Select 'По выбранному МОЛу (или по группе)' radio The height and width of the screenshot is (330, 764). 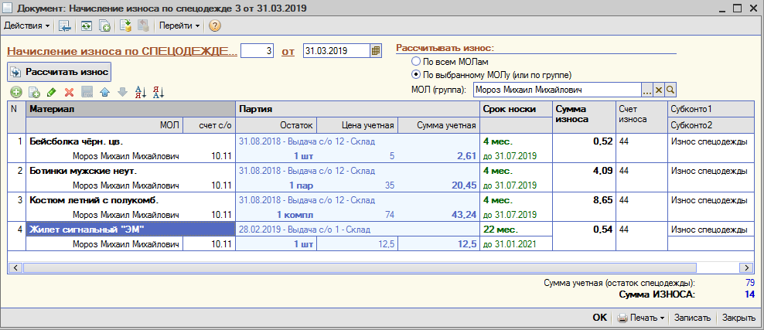tap(415, 75)
